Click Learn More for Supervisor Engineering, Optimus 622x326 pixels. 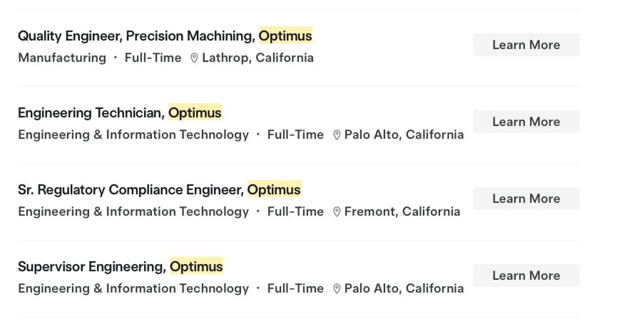pyautogui.click(x=526, y=275)
